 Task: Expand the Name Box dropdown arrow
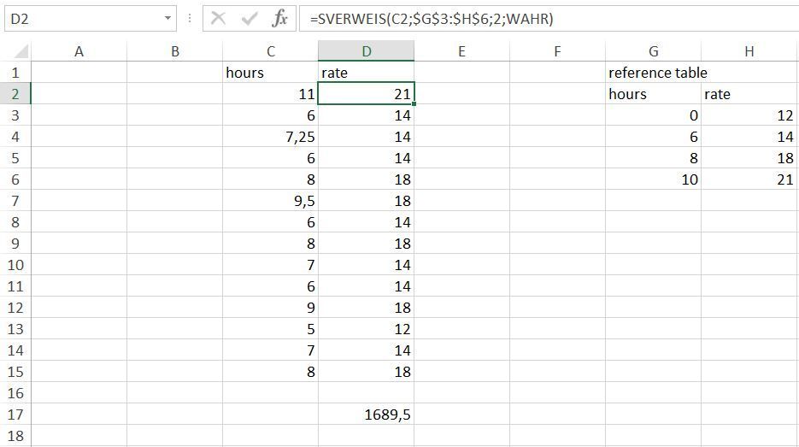tap(167, 19)
